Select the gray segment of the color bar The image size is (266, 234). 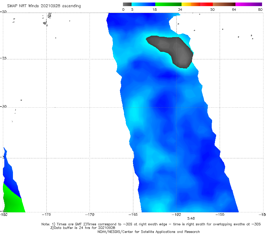coord(127,4)
